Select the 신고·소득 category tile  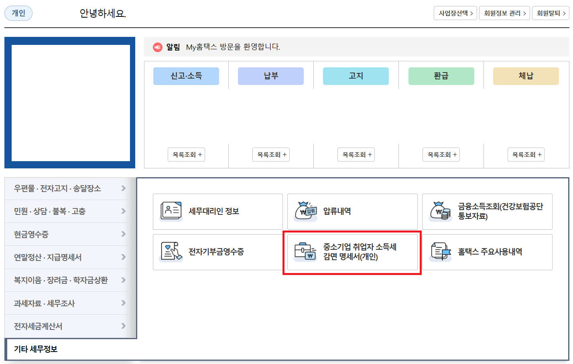coord(186,76)
